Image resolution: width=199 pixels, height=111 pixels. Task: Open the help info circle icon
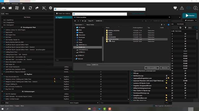pyautogui.click(x=195, y=8)
